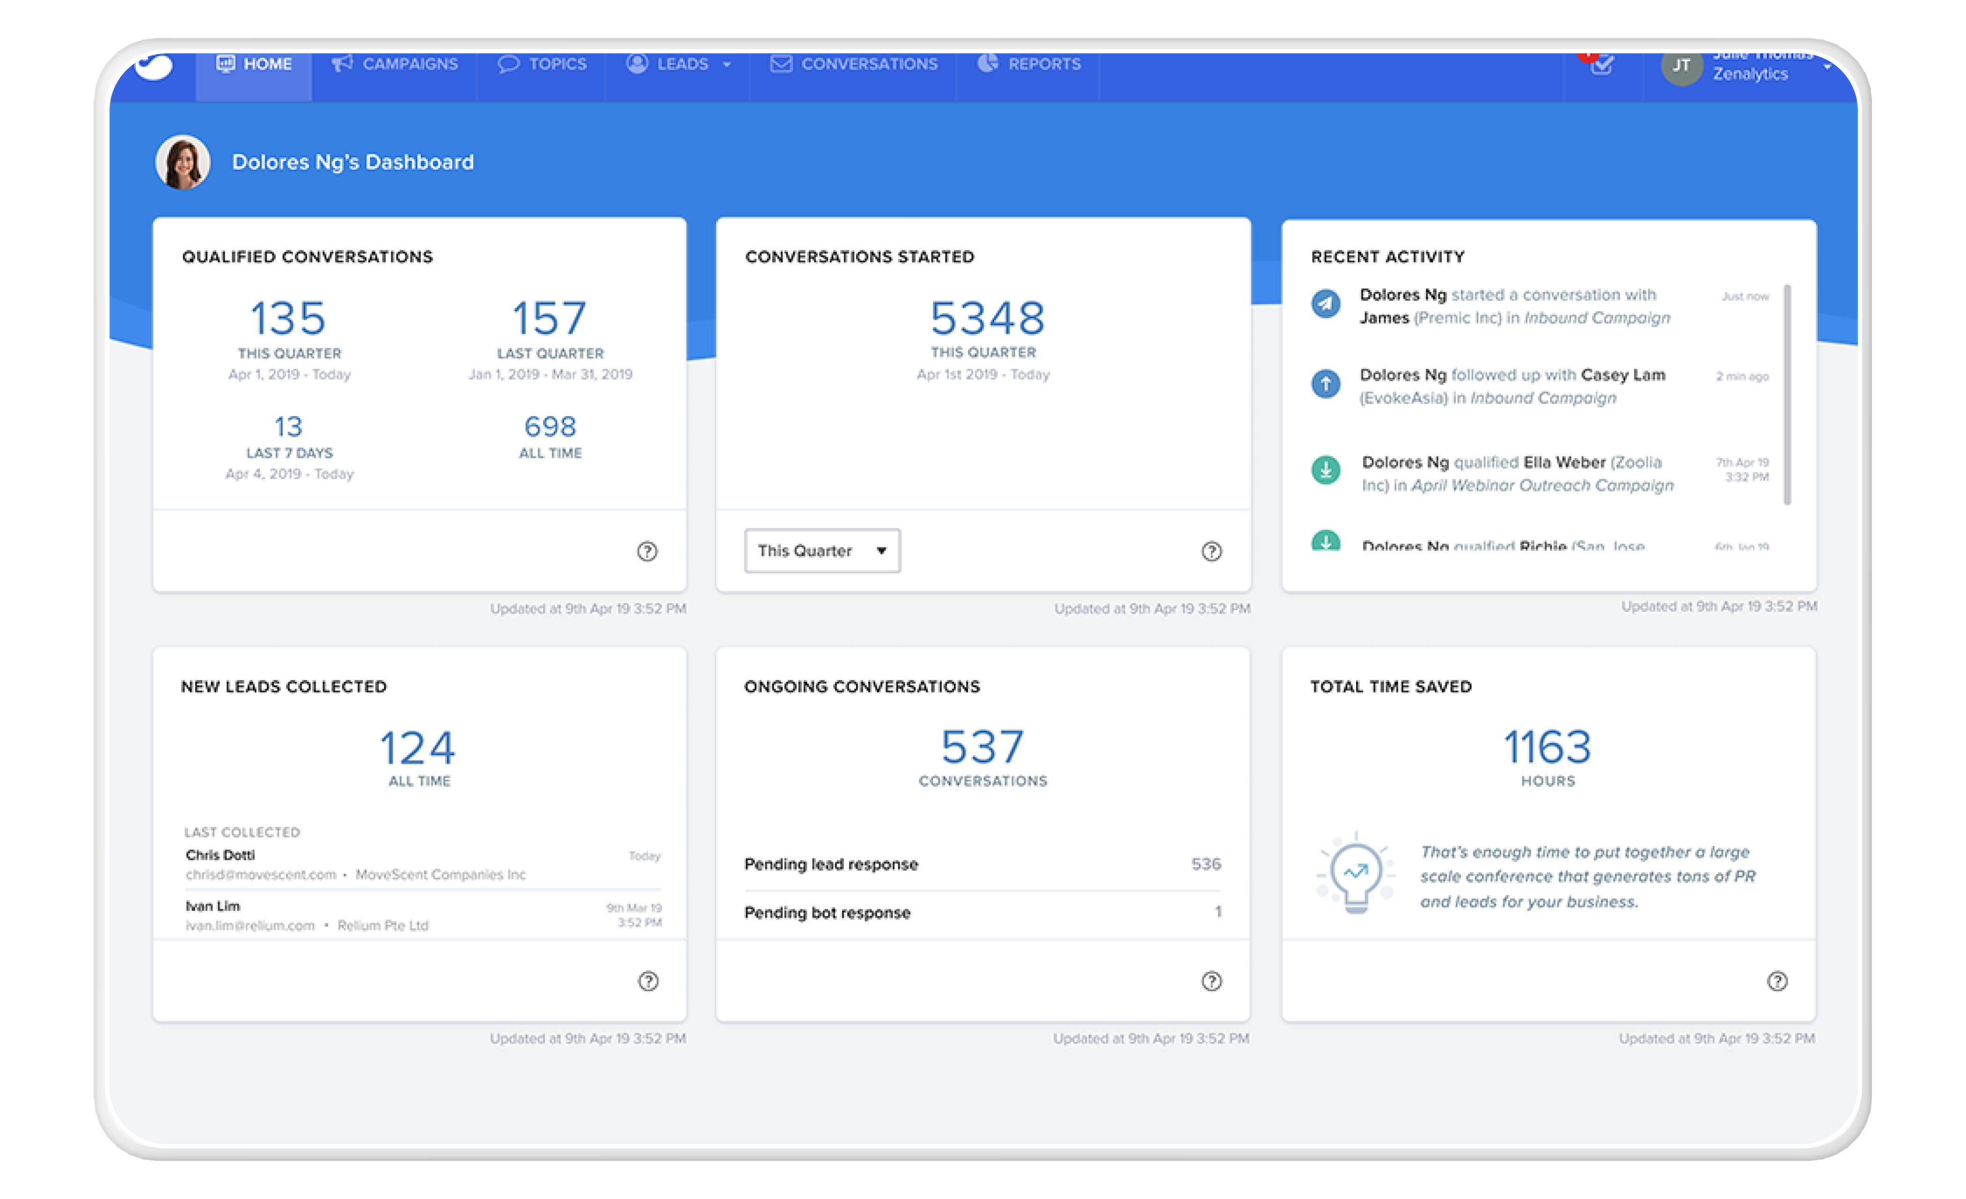Click the Conversations envelope icon

[781, 63]
